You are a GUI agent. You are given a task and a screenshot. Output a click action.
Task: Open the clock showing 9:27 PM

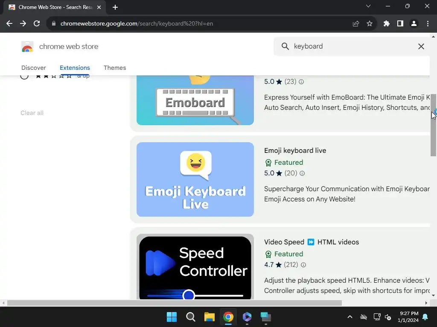click(x=408, y=317)
